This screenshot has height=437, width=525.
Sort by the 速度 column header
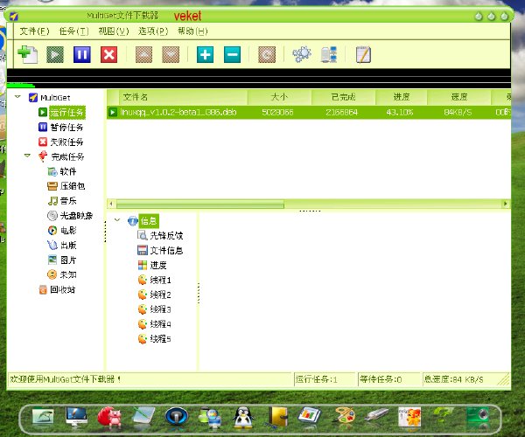458,97
